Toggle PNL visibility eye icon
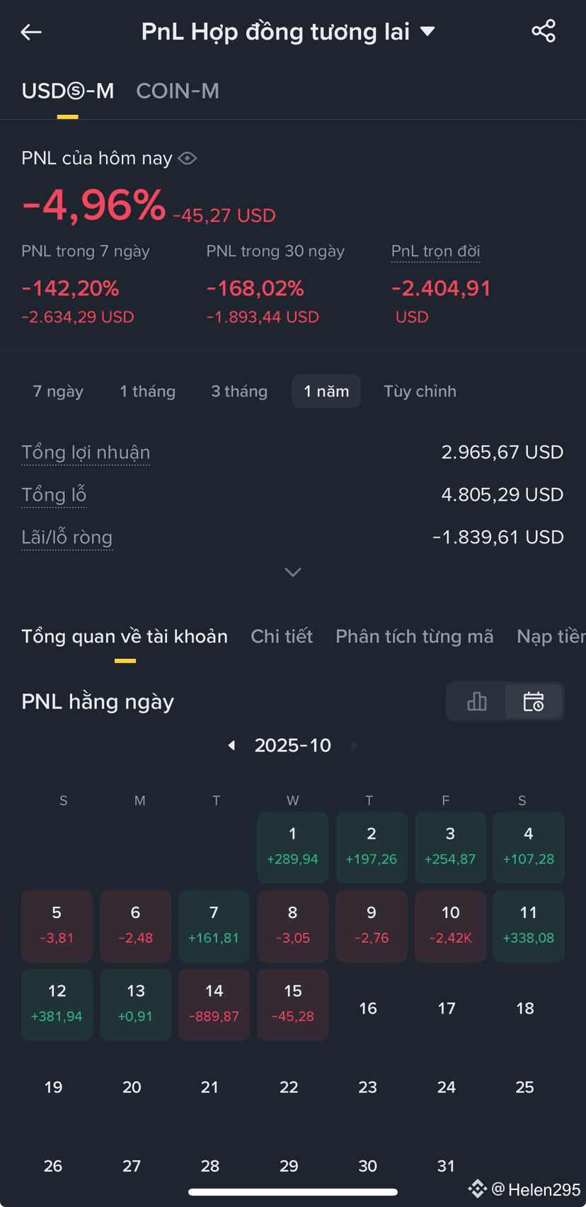This screenshot has width=586, height=1207. (x=188, y=158)
